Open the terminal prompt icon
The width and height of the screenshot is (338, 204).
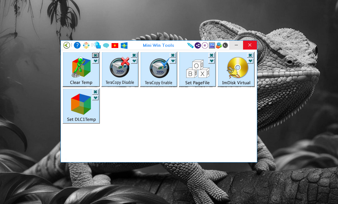click(x=225, y=46)
